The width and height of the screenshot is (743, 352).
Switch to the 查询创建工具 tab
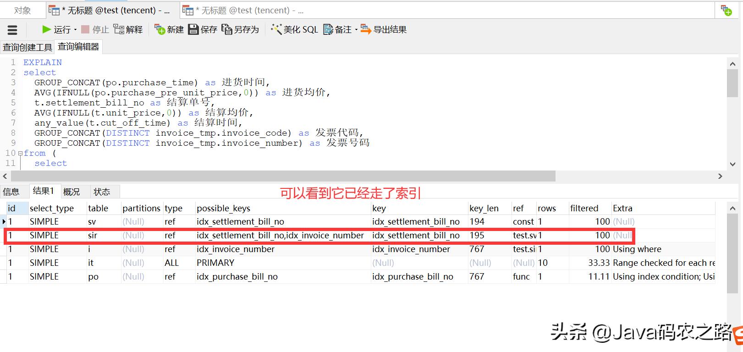tap(28, 47)
